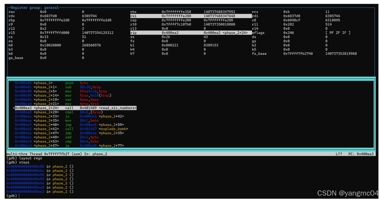
Task: Click the status bar thread info text
Action: pyautogui.click(x=57, y=154)
